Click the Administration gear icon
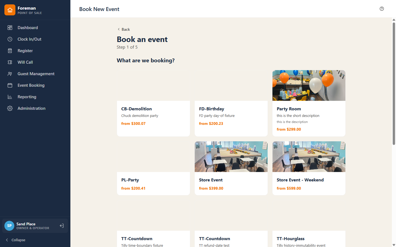The image size is (396, 247). [10, 108]
